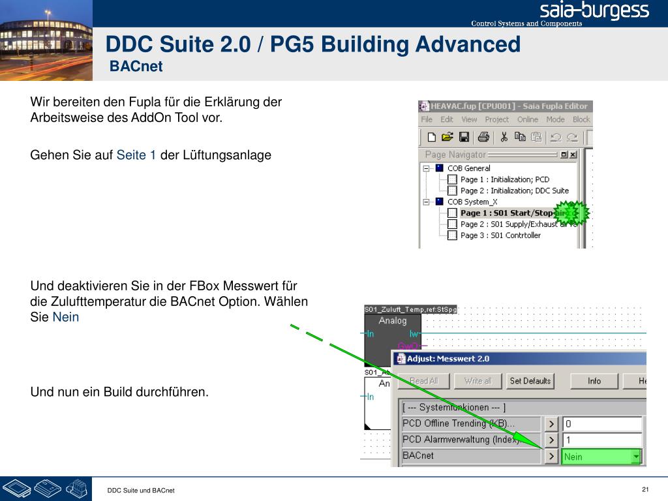Click page icon of Page 1 Initialization PCD

[x=452, y=179]
